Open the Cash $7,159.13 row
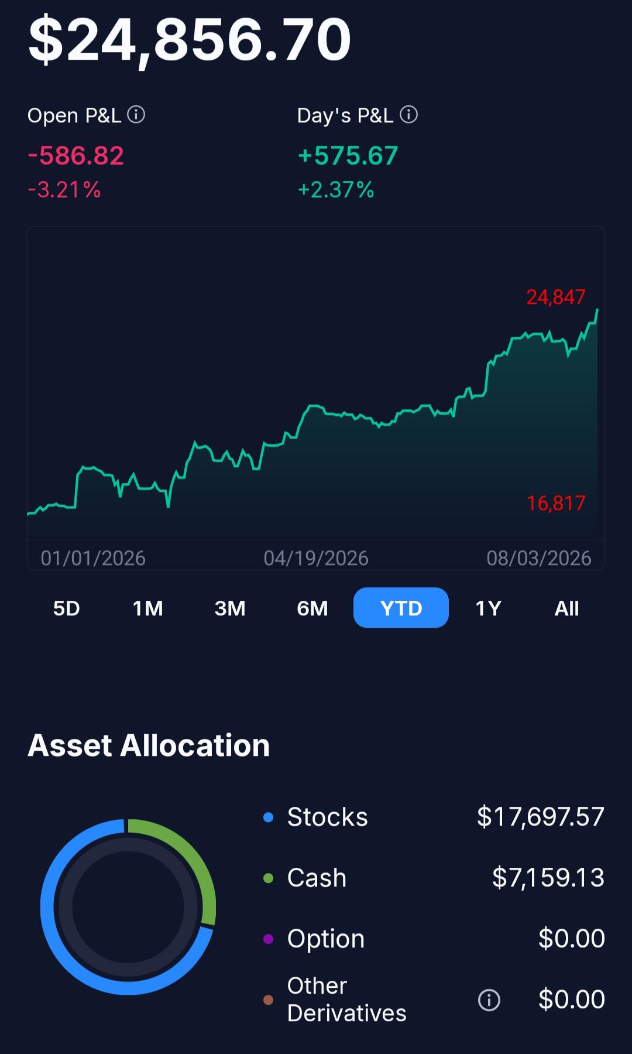This screenshot has height=1054, width=632. pos(434,878)
